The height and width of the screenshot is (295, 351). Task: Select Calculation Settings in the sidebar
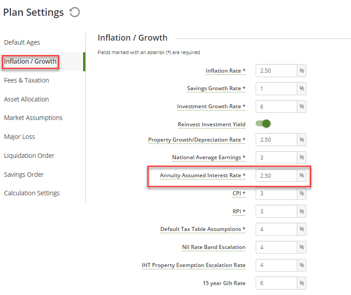click(32, 193)
